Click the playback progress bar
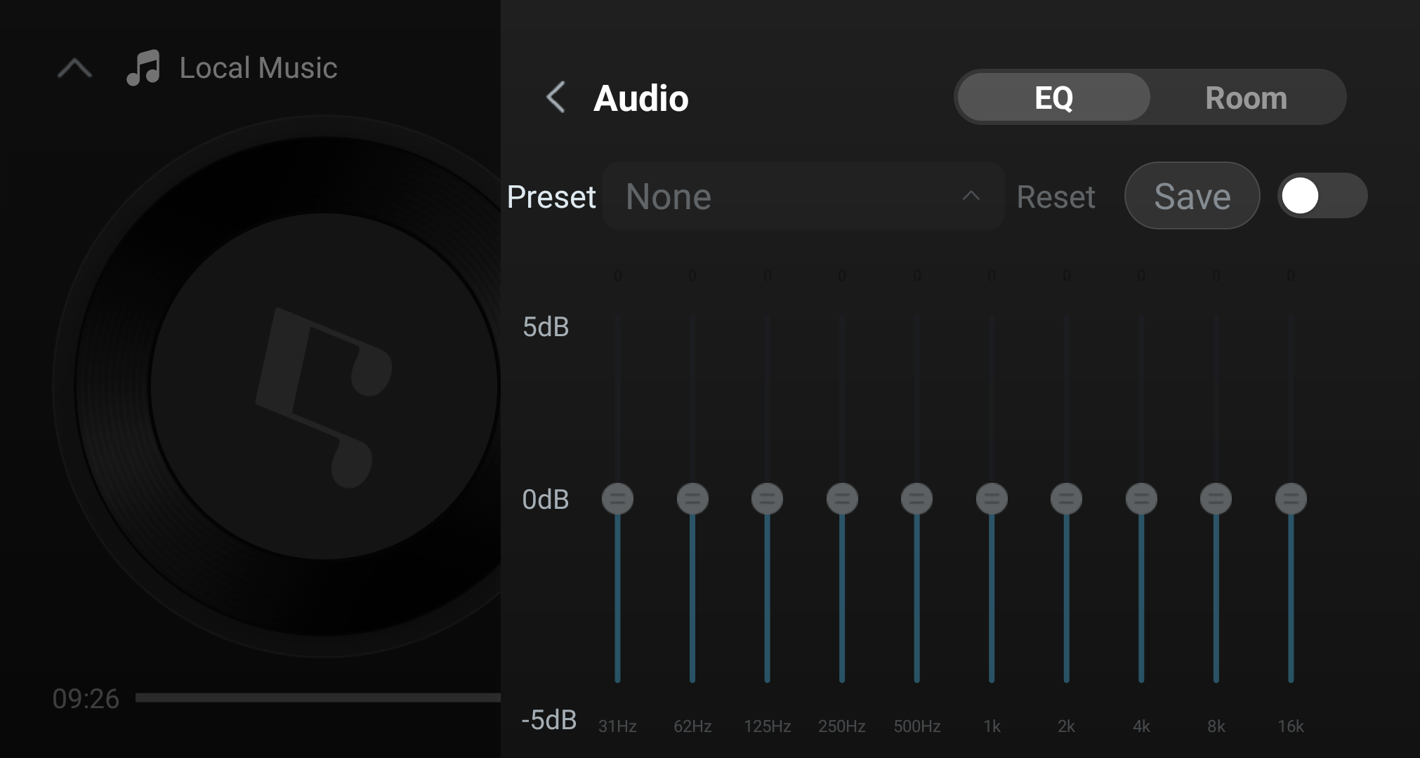 (x=318, y=698)
